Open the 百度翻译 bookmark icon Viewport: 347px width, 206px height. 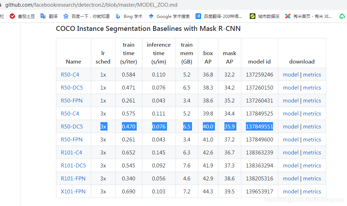pyautogui.click(x=198, y=16)
